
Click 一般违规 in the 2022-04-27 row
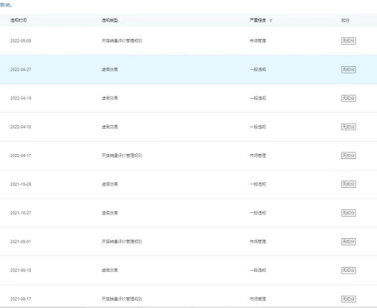click(258, 70)
